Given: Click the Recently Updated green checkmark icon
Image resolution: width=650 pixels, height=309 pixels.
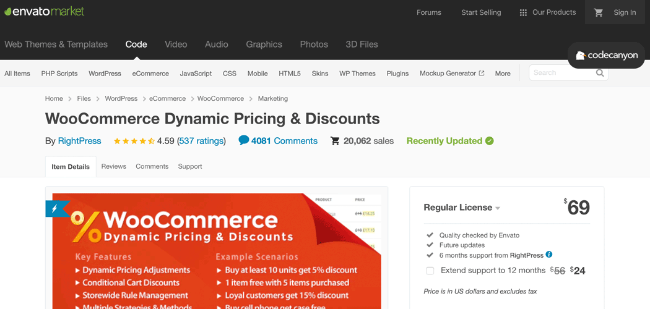Looking at the screenshot, I should point(490,141).
